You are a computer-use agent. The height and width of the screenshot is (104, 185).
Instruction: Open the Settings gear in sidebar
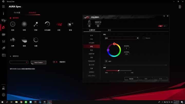pos(3,95)
